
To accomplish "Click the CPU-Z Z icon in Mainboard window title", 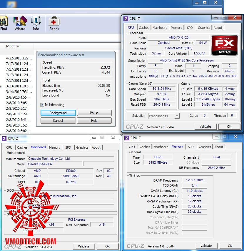I will tap(4, 139).
